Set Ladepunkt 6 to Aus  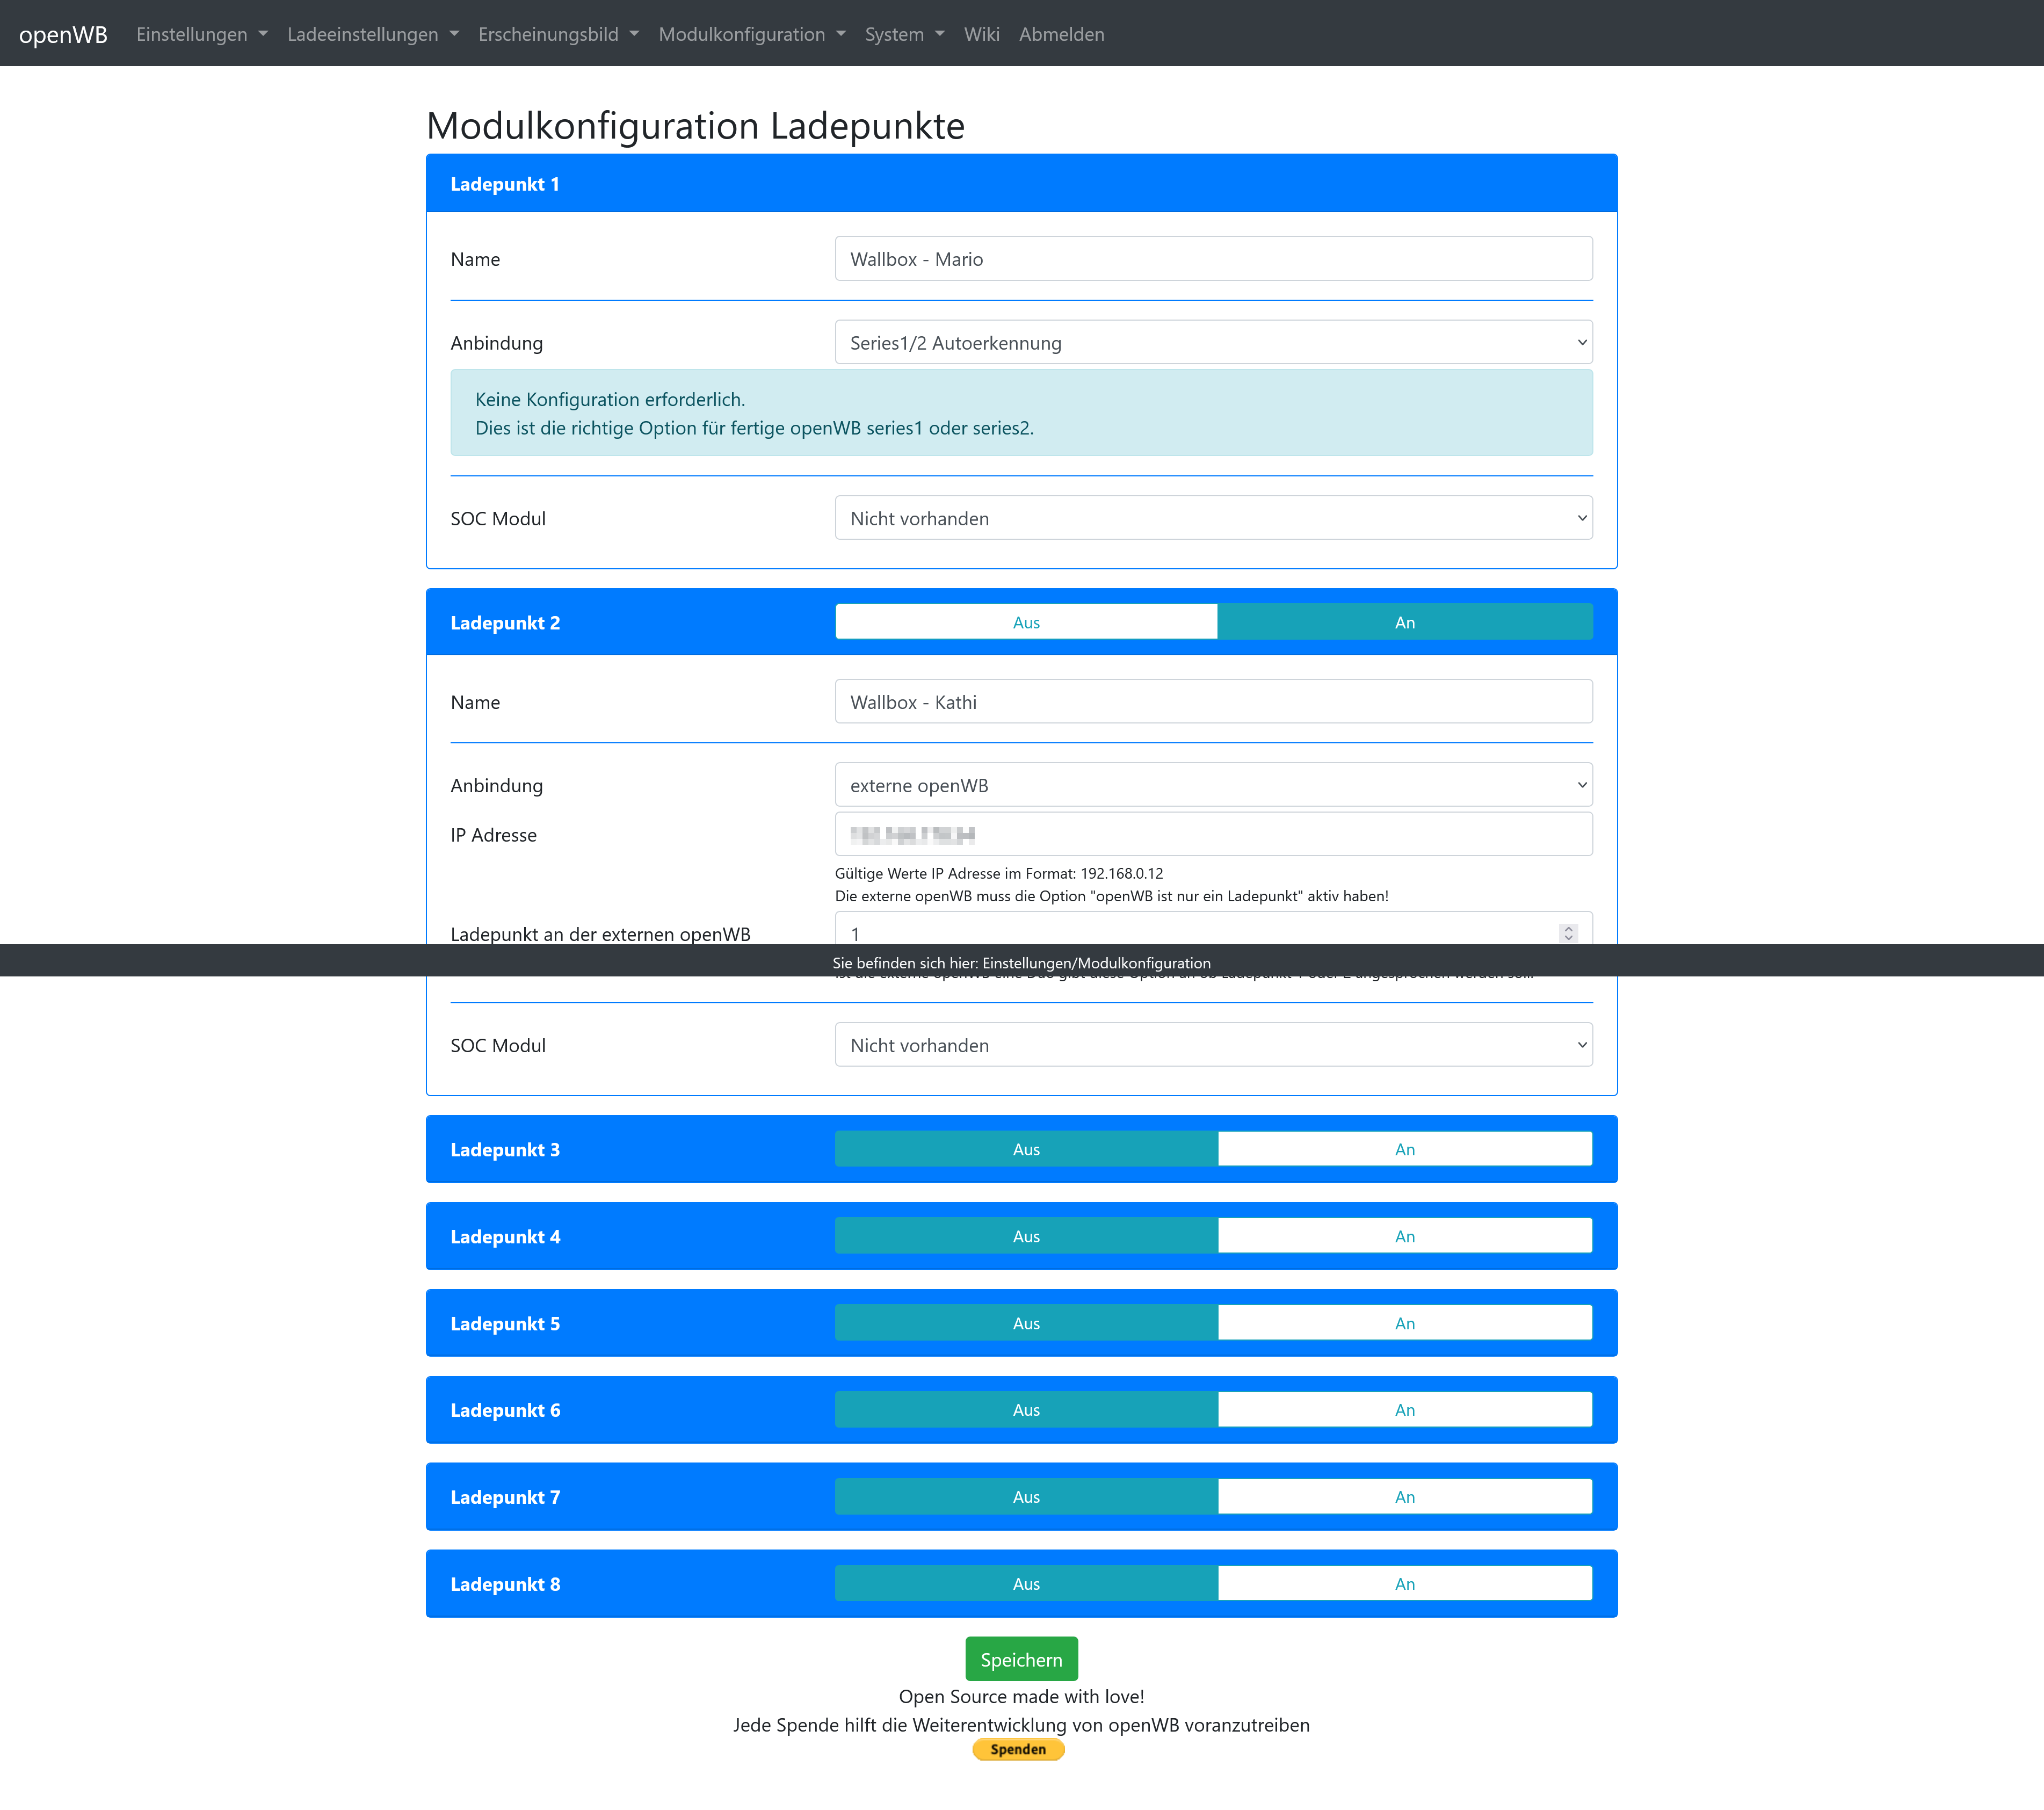coord(1026,1410)
